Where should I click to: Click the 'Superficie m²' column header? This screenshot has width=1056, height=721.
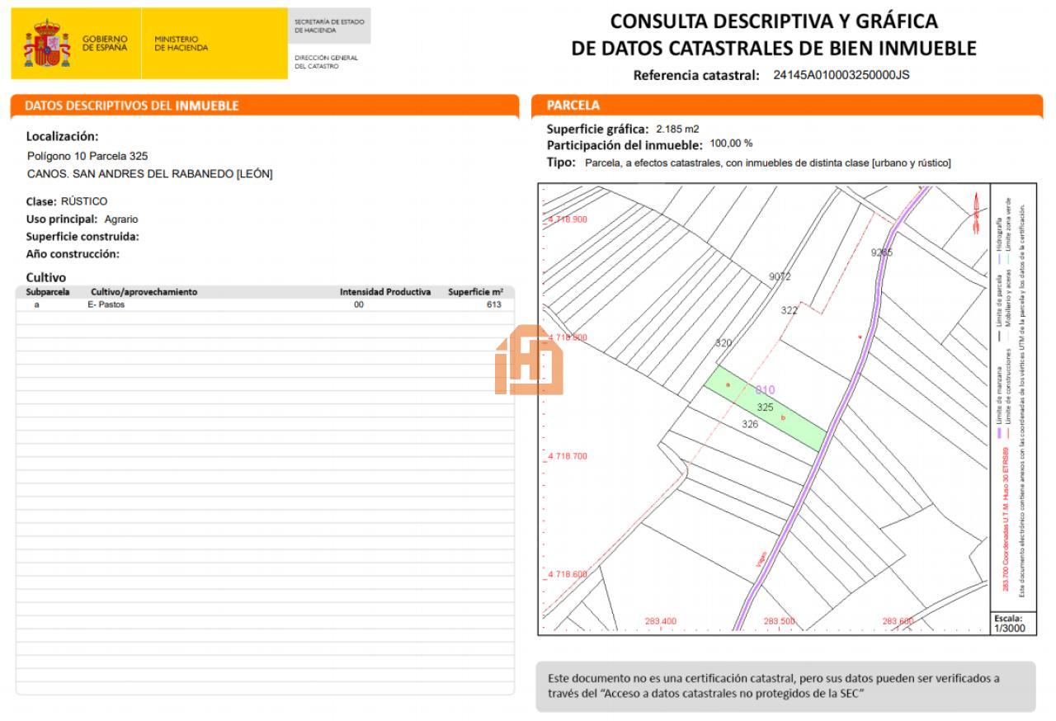(476, 292)
